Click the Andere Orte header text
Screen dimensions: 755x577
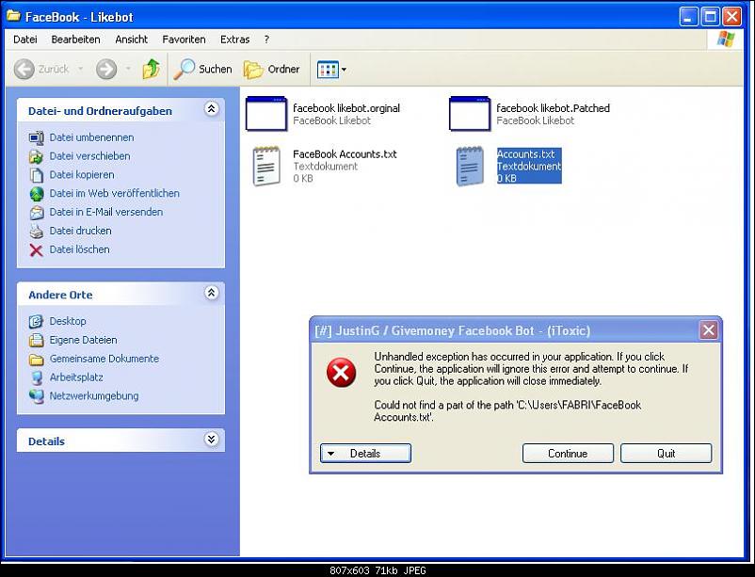60,295
